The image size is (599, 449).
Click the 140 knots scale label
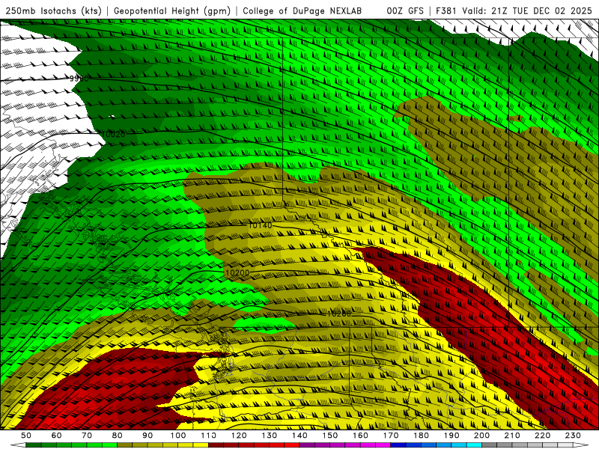pos(299,436)
